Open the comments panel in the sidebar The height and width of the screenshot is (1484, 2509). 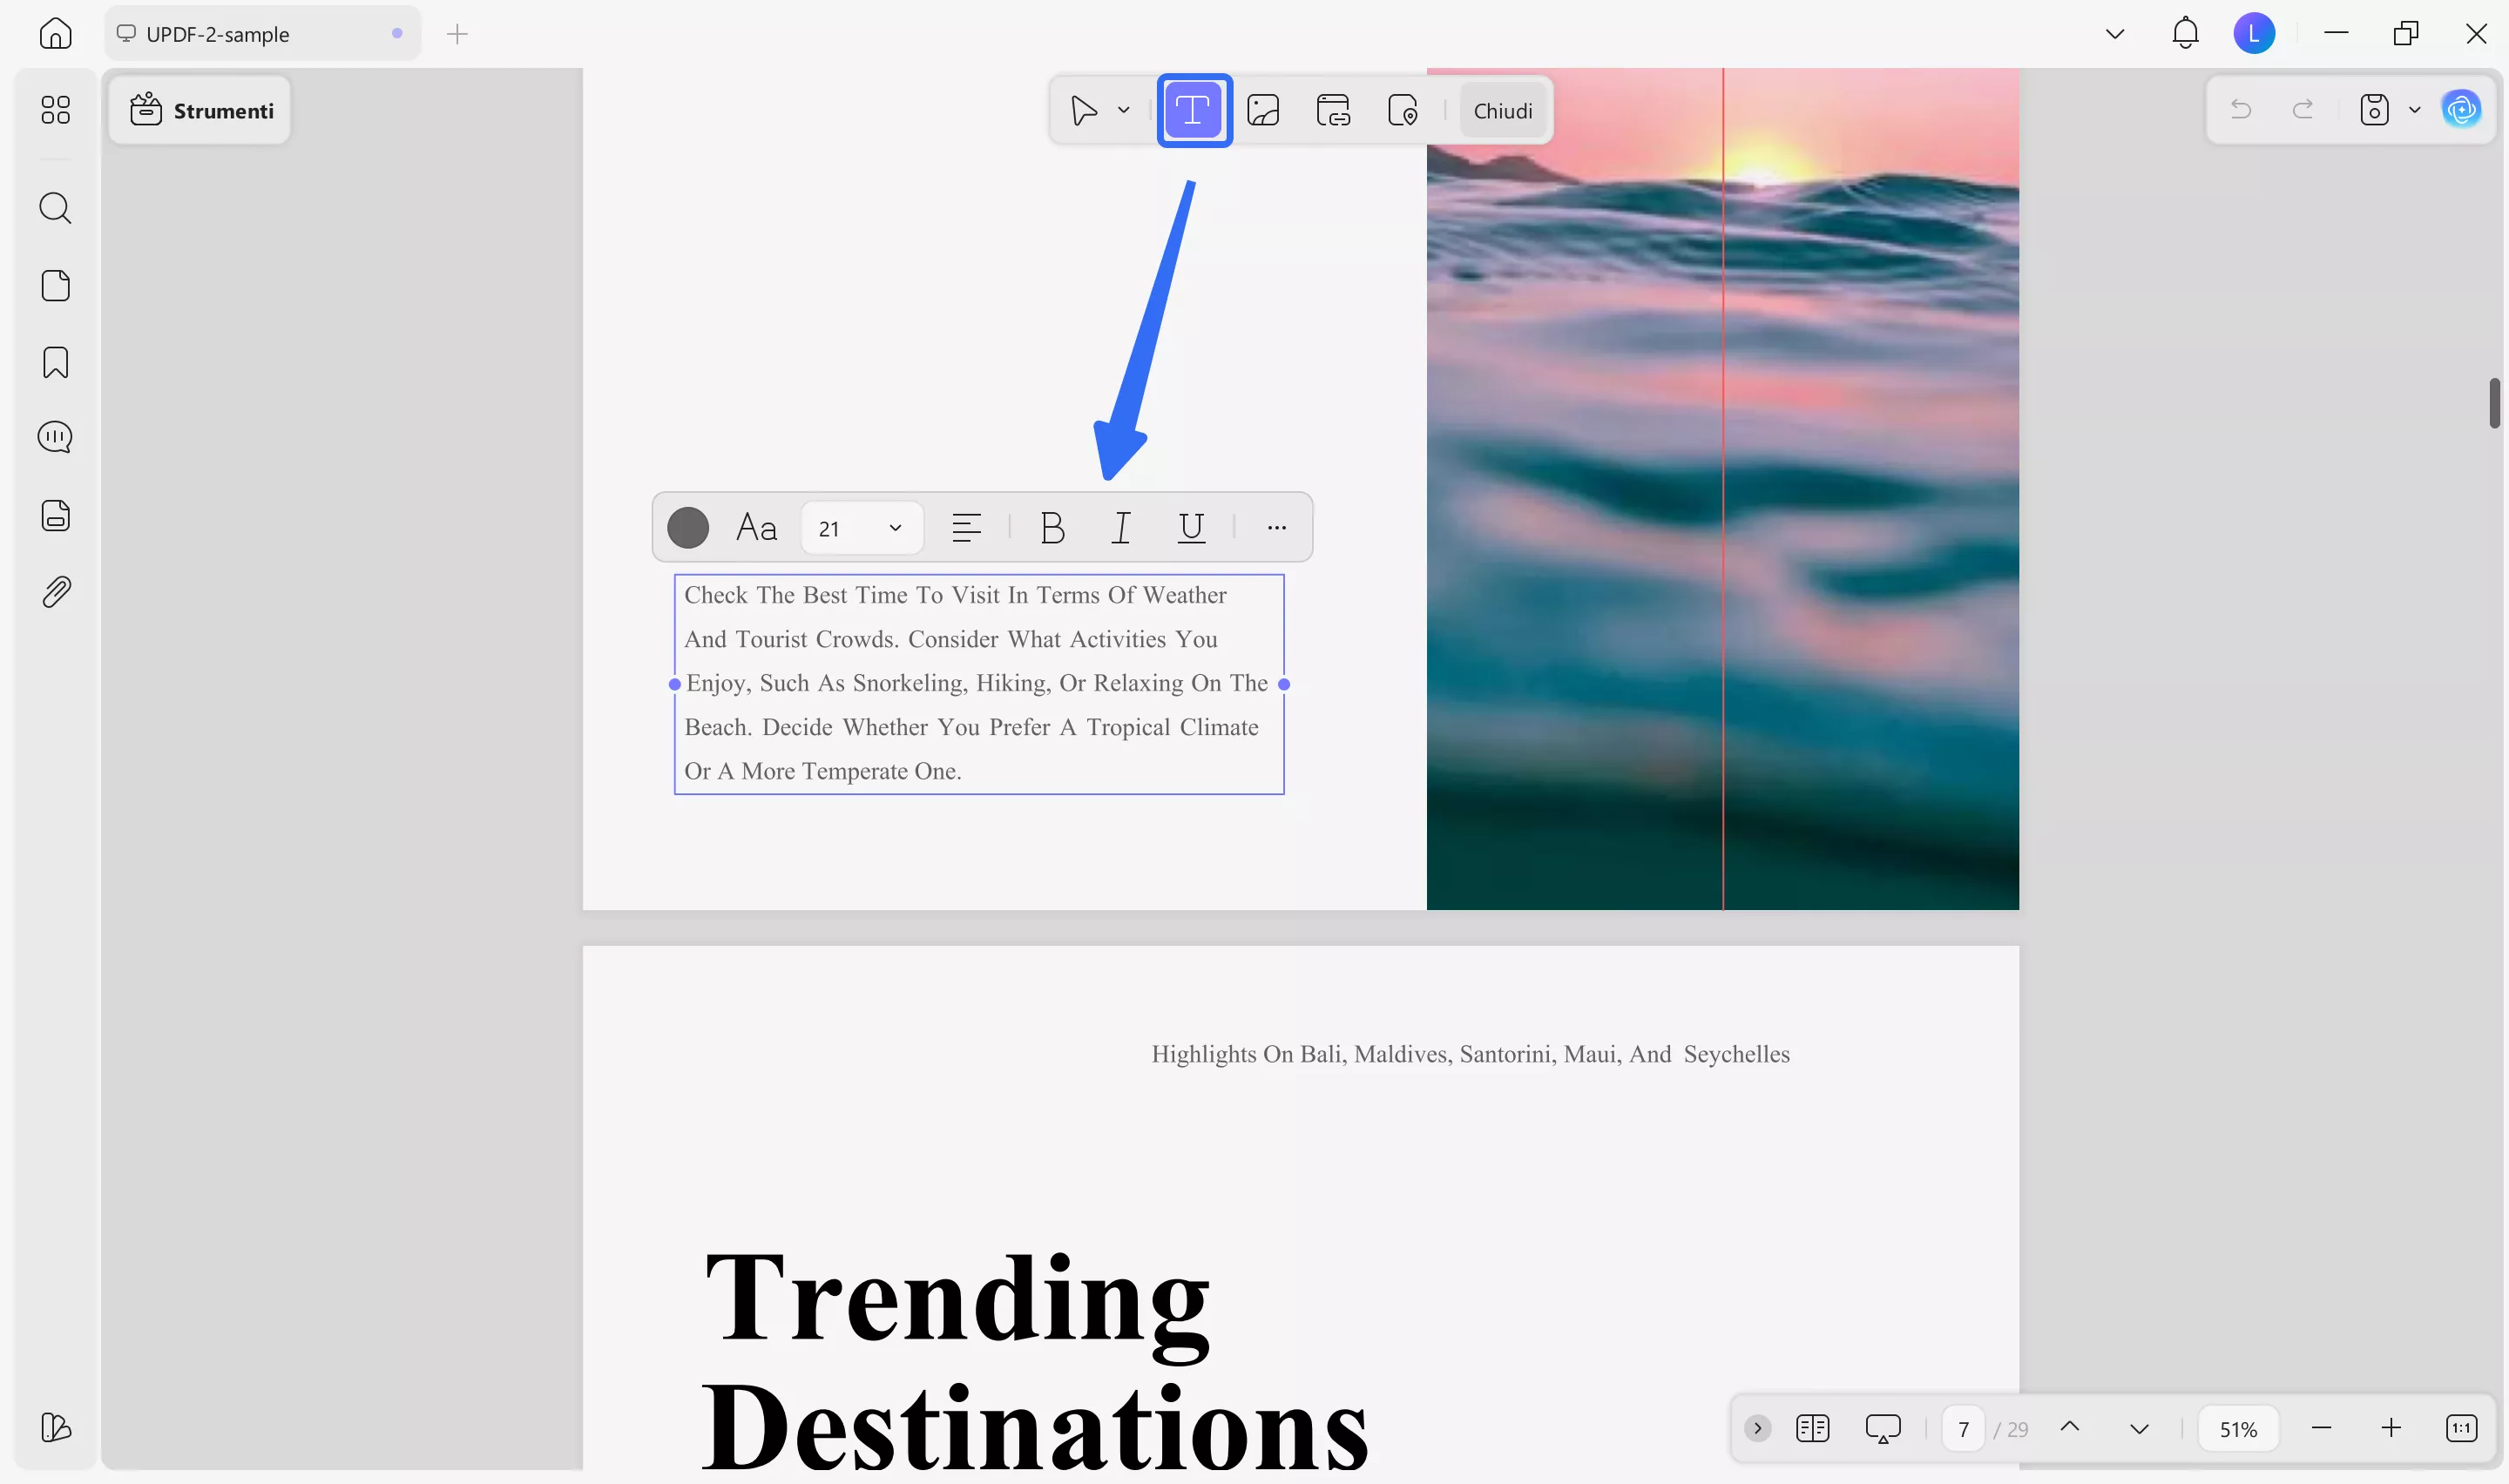coord(55,437)
